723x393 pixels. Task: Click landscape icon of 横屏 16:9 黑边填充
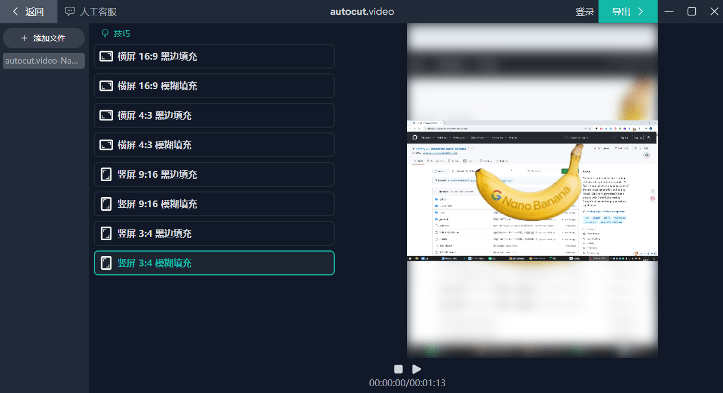pos(106,56)
